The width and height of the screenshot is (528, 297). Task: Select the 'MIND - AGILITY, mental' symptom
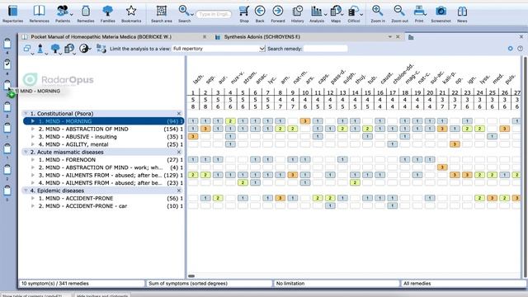104,144
